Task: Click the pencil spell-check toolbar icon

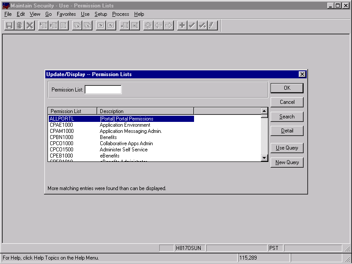Action: [212, 25]
